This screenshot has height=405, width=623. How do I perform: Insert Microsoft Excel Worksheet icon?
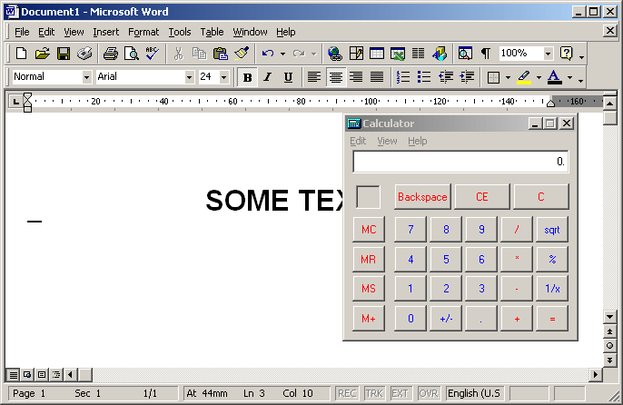(x=398, y=54)
